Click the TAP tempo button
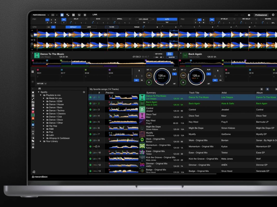Image resolution: width=277 pixels, height=207 pixels. click(x=167, y=22)
